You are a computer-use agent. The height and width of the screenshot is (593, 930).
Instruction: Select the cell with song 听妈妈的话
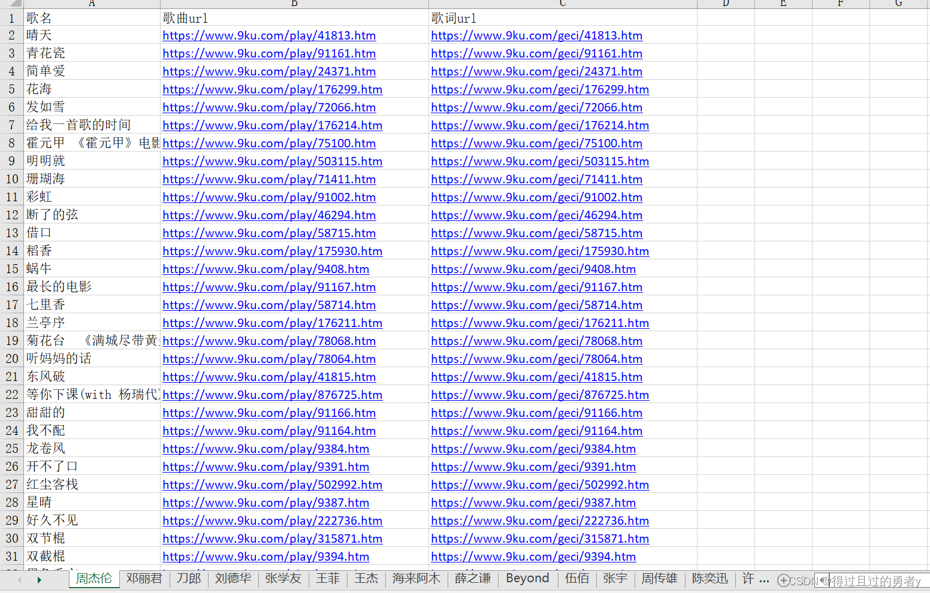point(92,358)
